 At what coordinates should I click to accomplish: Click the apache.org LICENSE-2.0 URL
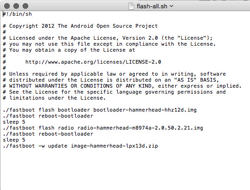[93, 62]
